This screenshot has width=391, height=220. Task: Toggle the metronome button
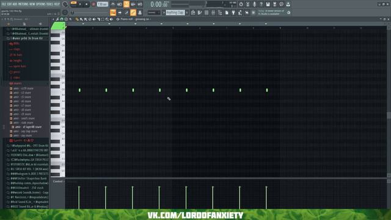113,4
